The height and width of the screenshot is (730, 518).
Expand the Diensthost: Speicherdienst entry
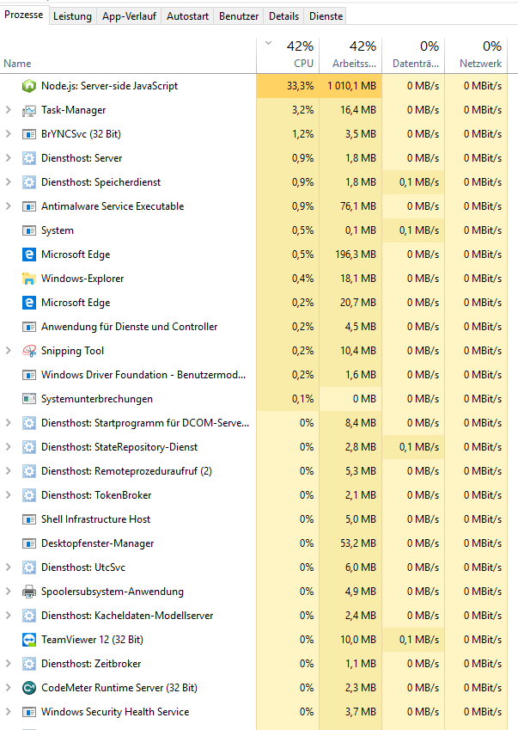point(8,182)
